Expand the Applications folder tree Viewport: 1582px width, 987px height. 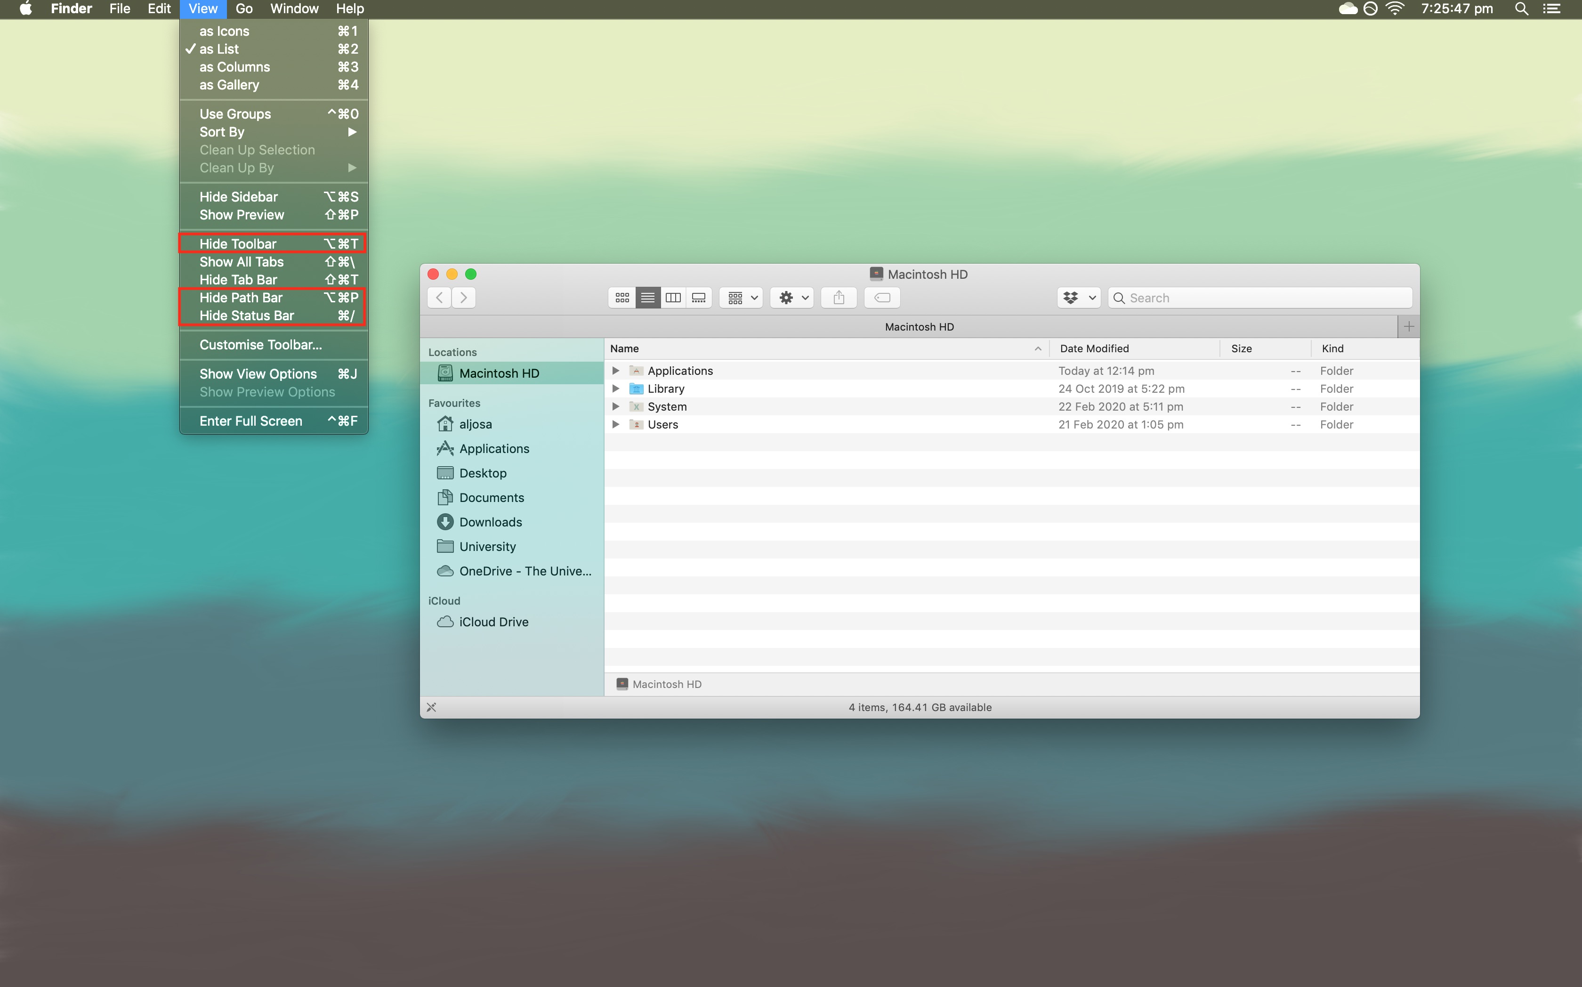pos(615,371)
